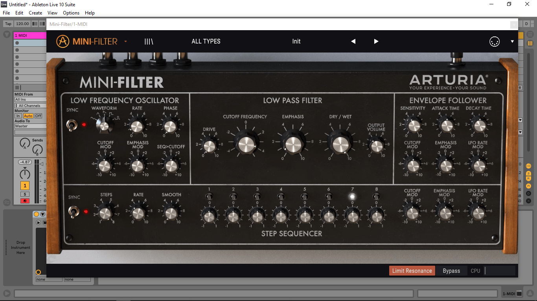Image resolution: width=537 pixels, height=301 pixels.
Task: Click the Init preset name
Action: (x=296, y=41)
